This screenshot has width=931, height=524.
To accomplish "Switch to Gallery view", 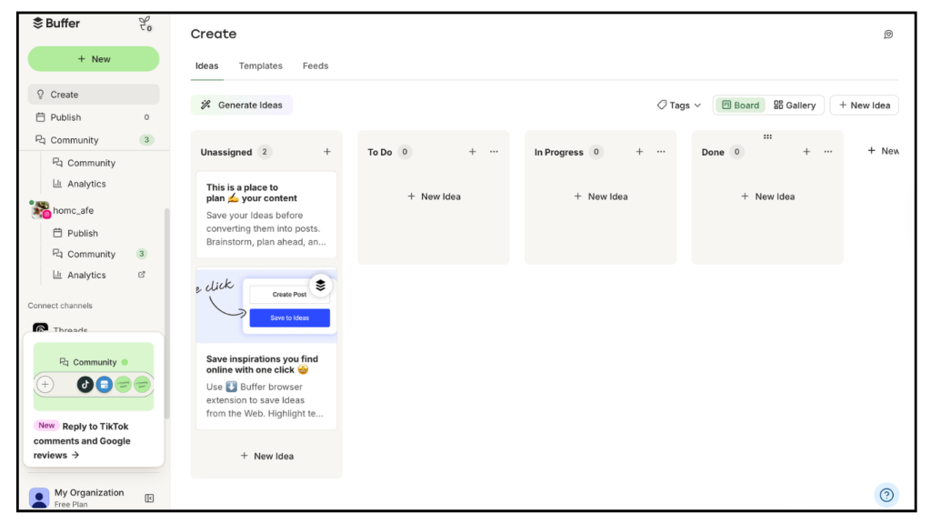I will tap(795, 106).
